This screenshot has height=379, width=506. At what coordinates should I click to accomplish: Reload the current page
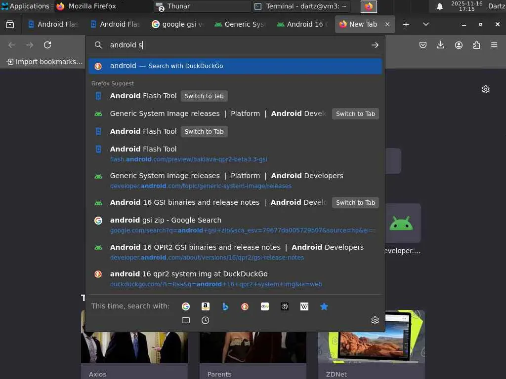click(x=47, y=45)
